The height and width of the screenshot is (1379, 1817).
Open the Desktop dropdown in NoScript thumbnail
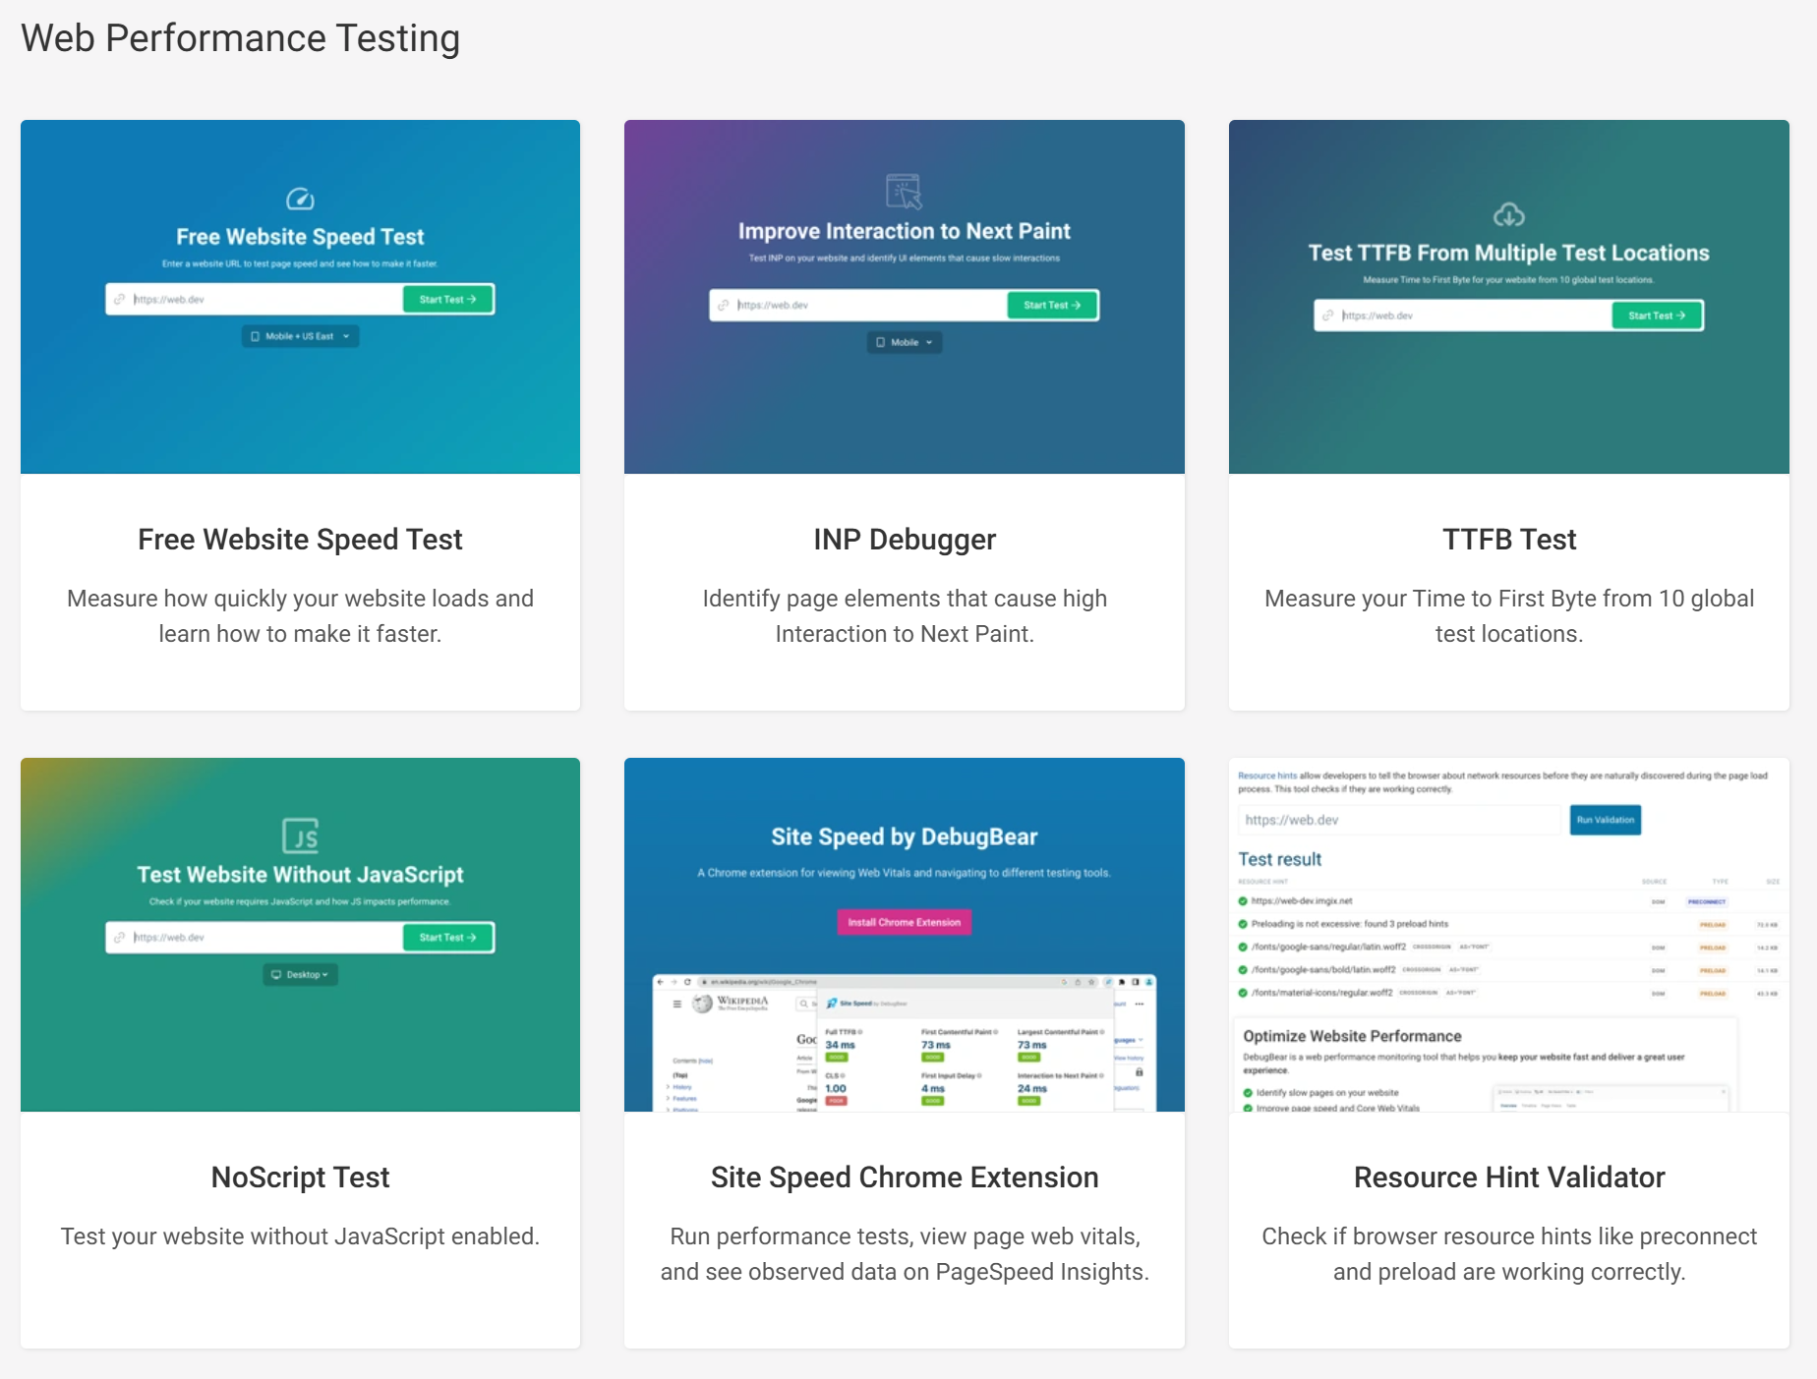click(x=300, y=974)
